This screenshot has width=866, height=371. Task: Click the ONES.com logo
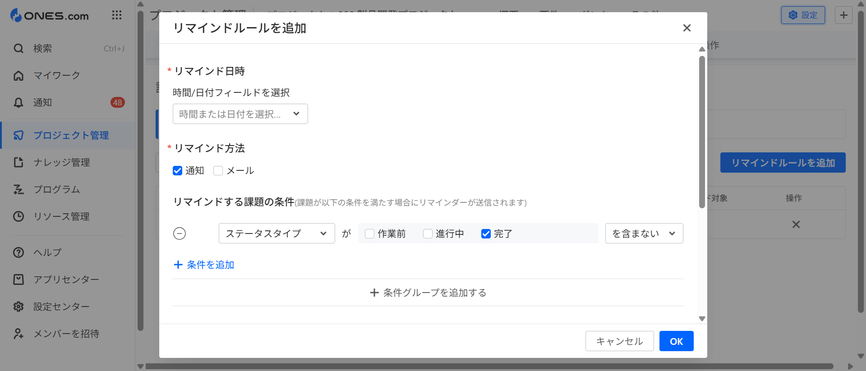(x=50, y=15)
